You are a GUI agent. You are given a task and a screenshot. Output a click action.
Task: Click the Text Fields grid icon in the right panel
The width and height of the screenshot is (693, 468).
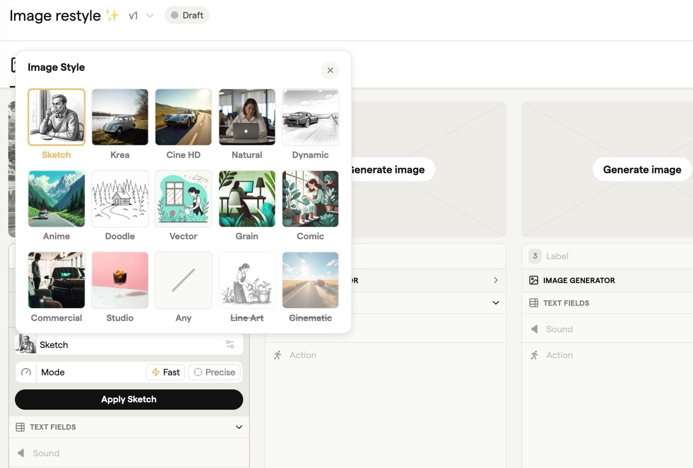pyautogui.click(x=534, y=303)
